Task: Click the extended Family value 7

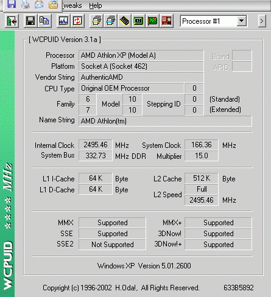Action: 88,110
